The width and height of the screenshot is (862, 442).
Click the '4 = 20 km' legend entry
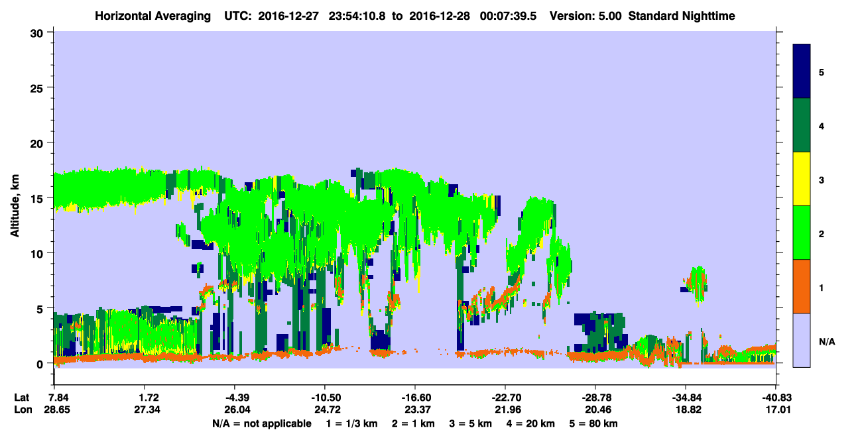tap(532, 423)
